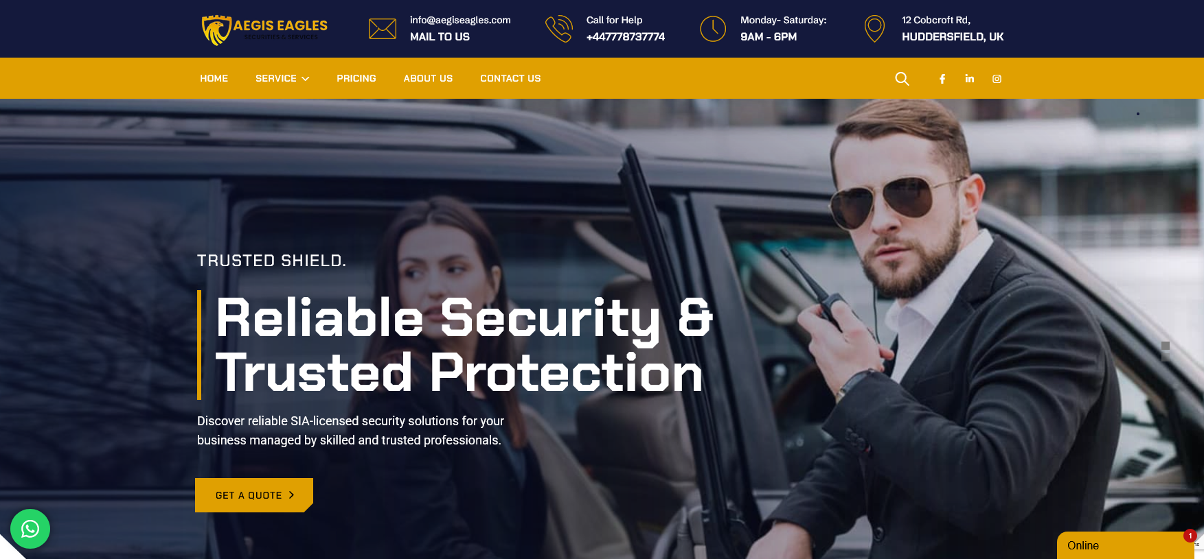Image resolution: width=1204 pixels, height=559 pixels.
Task: Click the mail envelope icon
Action: point(383,29)
